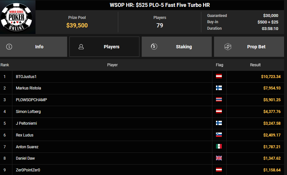Click the Prop Bet hexagon icon
The width and height of the screenshot is (287, 175).
point(228,47)
